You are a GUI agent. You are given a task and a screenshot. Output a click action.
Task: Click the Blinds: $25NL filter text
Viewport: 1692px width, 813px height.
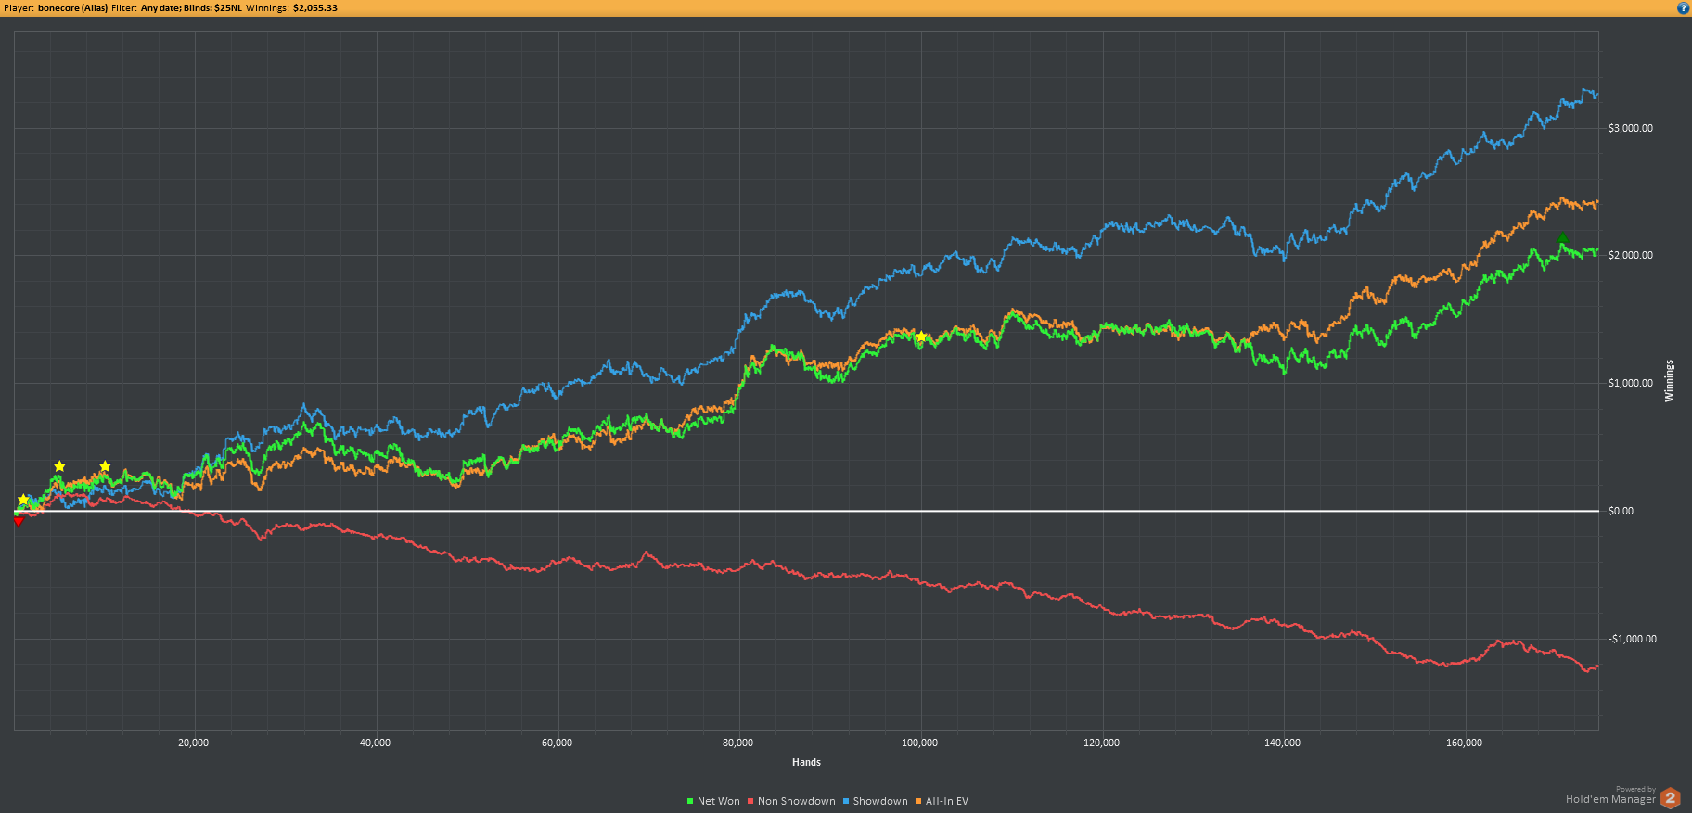(212, 8)
